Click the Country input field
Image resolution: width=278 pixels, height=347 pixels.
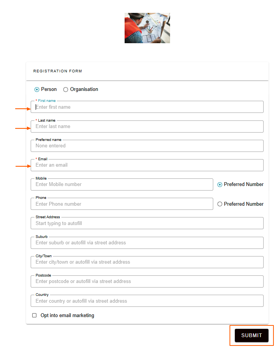click(x=147, y=301)
